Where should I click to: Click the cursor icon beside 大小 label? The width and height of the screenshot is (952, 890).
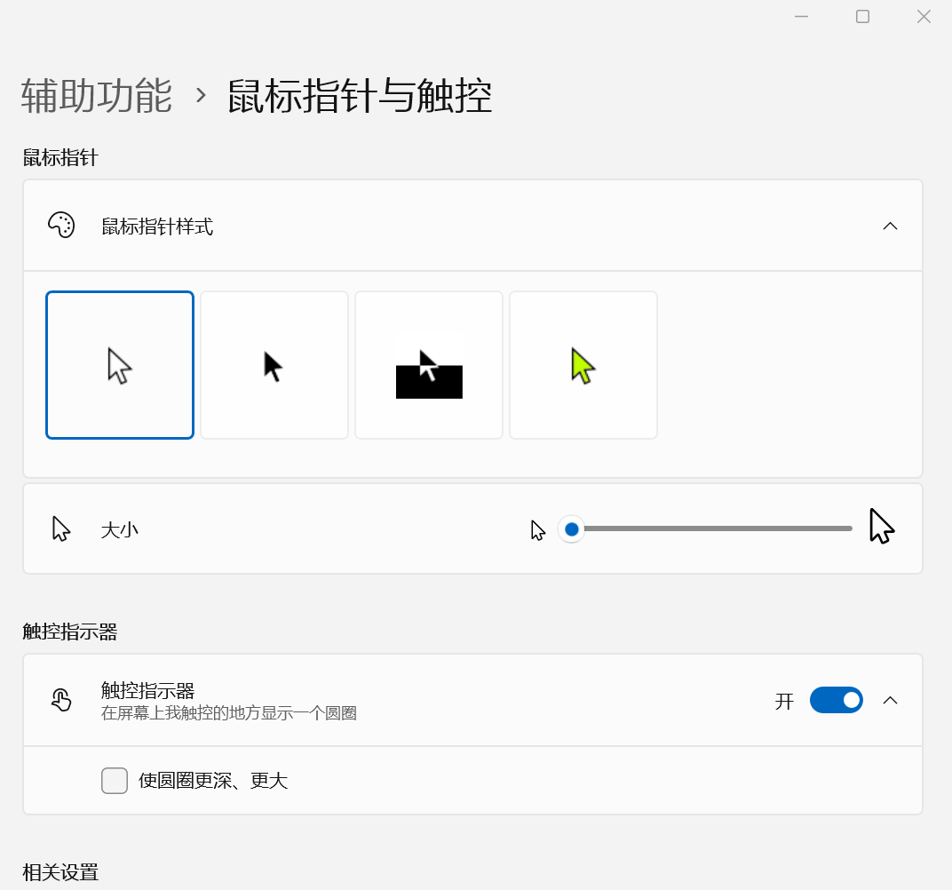coord(60,528)
